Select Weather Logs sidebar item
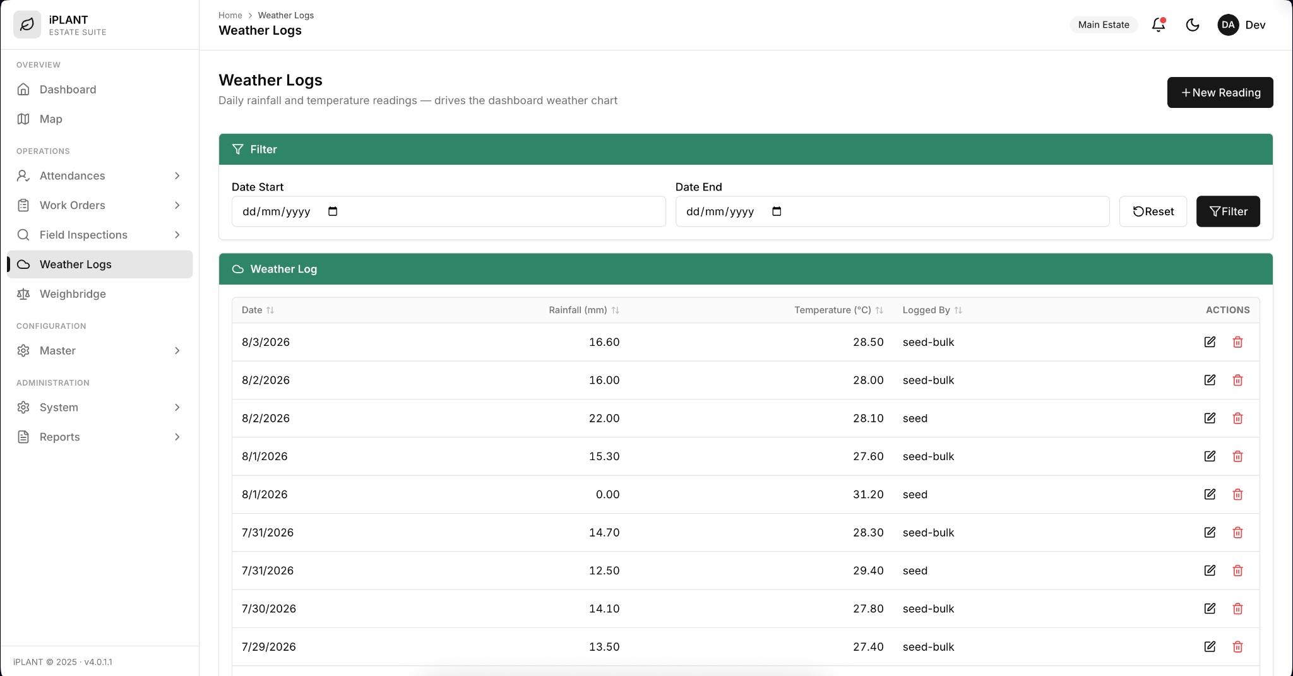The image size is (1293, 676). (x=100, y=264)
